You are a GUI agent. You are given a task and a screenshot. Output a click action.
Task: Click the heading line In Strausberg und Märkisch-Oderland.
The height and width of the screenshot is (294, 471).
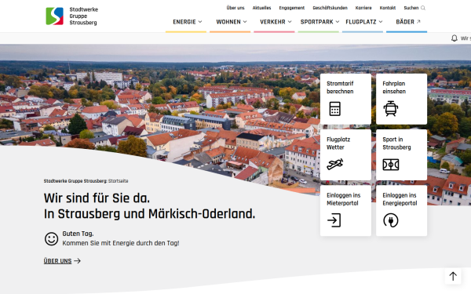click(149, 214)
